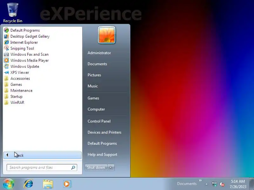Expand the Accessories folder label
Viewport: 254px width, 190px height.
click(x=20, y=79)
